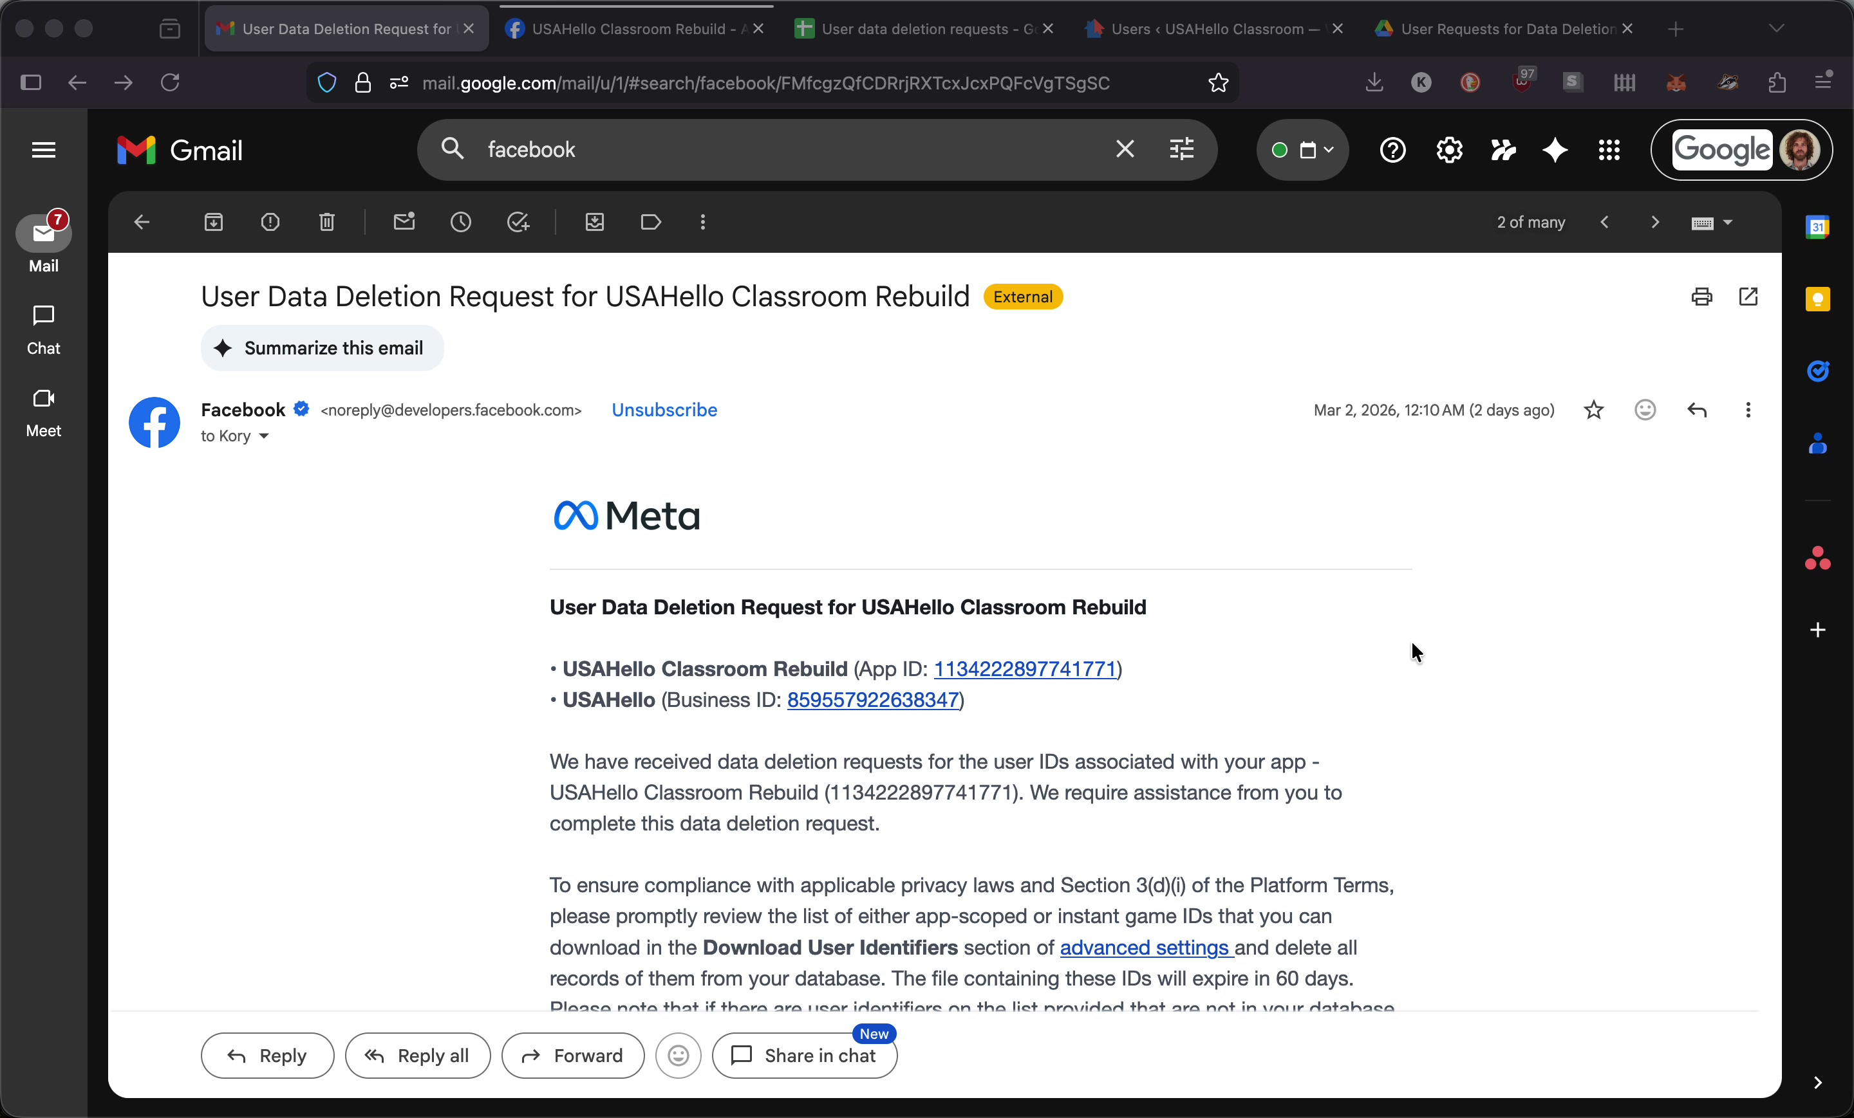Open the toolbar More options menu
1854x1118 pixels.
coord(703,223)
